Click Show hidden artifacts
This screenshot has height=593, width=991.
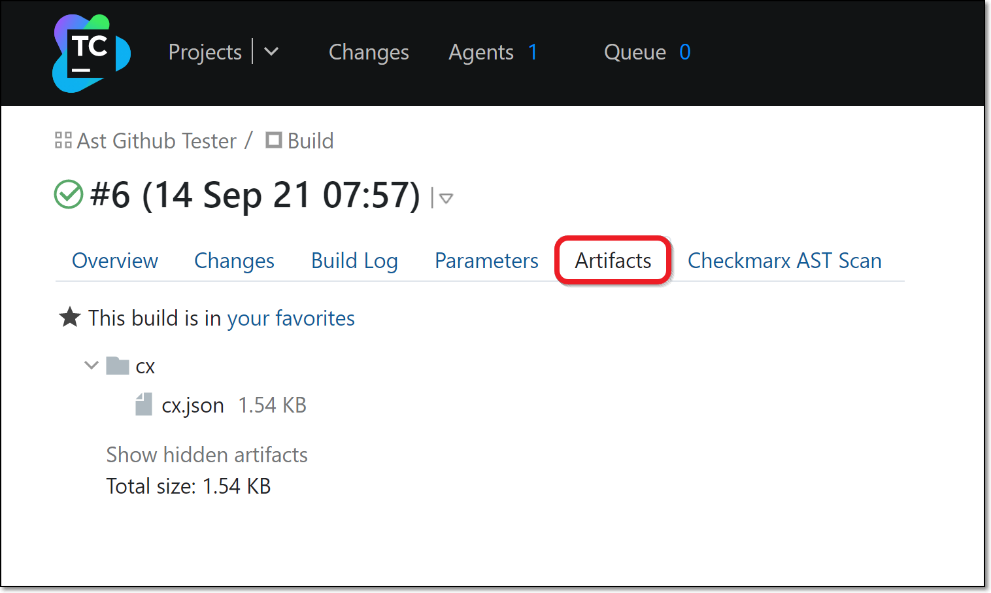coord(207,454)
